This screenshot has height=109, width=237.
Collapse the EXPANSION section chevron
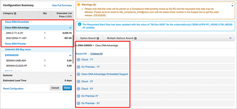(70, 56)
